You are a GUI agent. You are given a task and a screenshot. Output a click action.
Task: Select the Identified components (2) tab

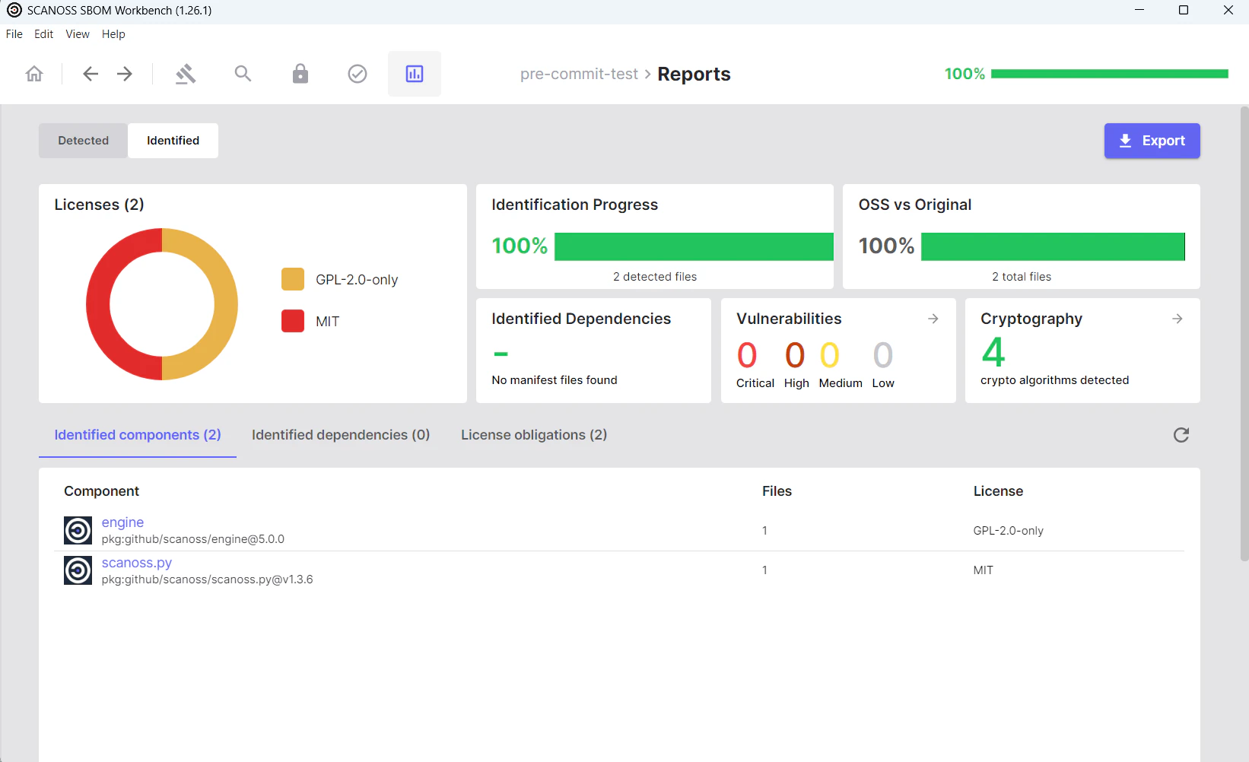click(x=138, y=435)
